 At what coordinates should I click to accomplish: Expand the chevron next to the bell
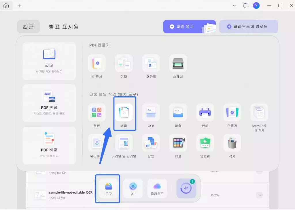[234, 5]
